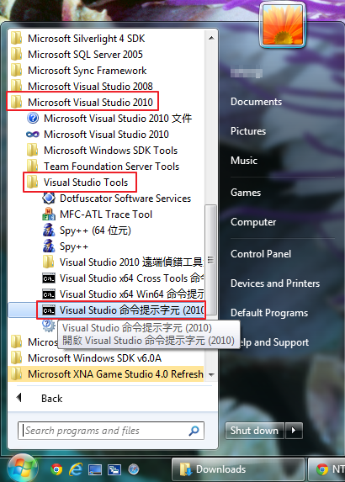Image resolution: width=345 pixels, height=482 pixels.
Task: Click the Switch between windows icon
Action: coord(114,469)
